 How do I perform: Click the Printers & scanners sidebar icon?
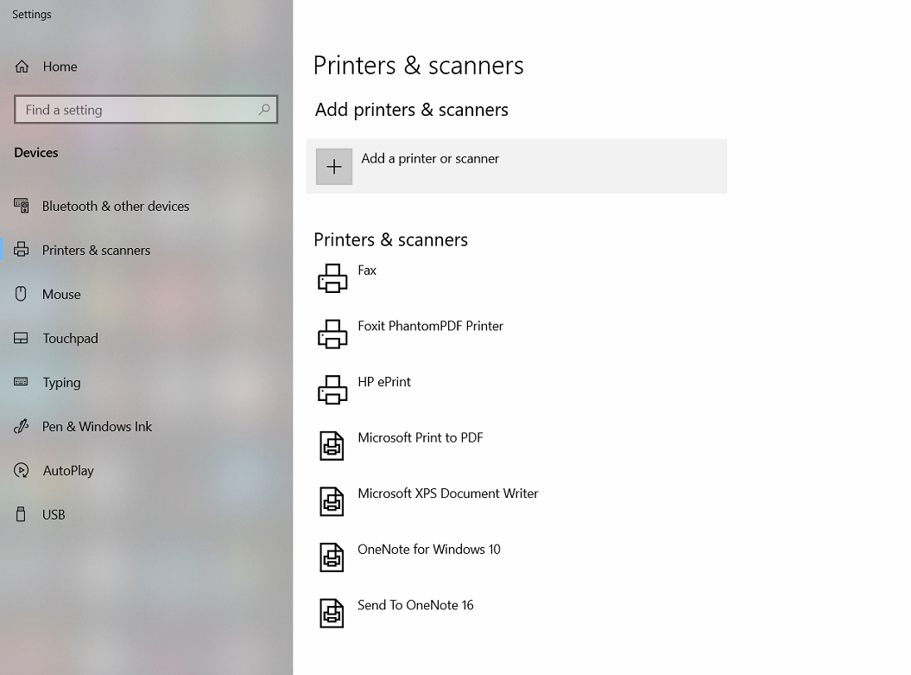pos(22,250)
